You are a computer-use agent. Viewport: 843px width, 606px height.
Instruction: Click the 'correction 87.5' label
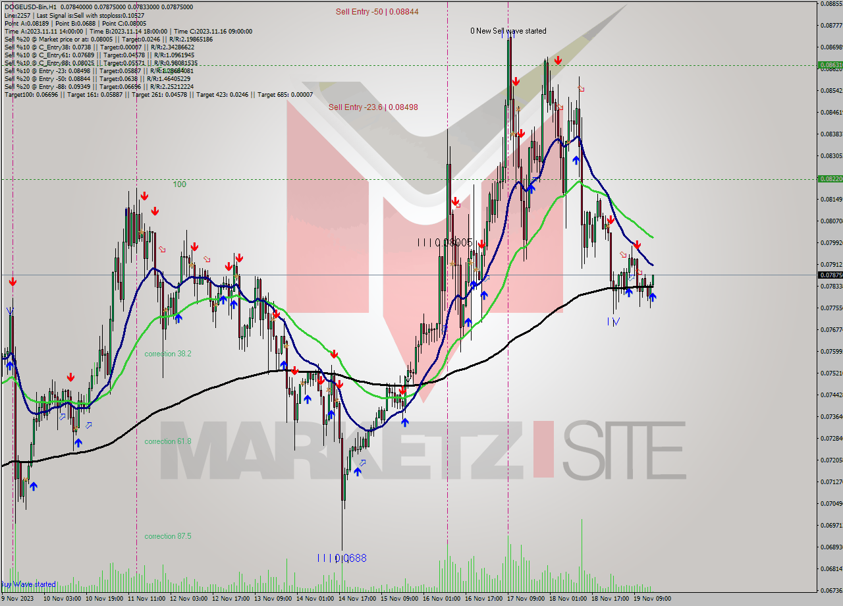pos(168,536)
